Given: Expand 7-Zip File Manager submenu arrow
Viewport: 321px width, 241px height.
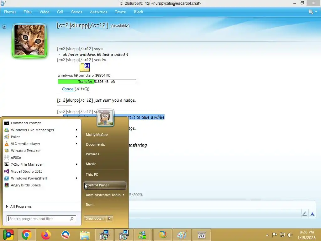Looking at the screenshot, I should (76, 164).
